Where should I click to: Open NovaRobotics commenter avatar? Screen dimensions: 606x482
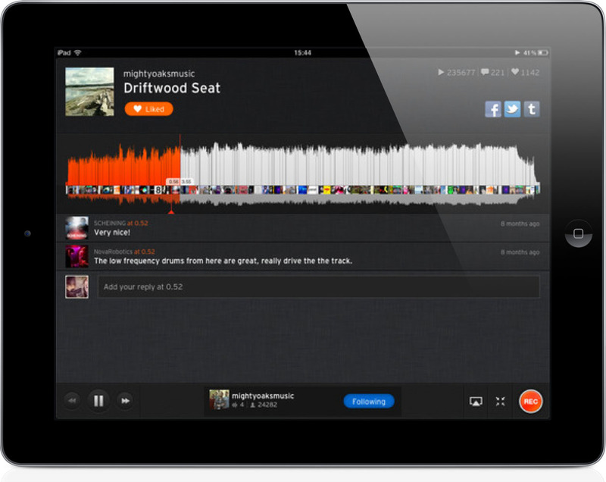77,256
